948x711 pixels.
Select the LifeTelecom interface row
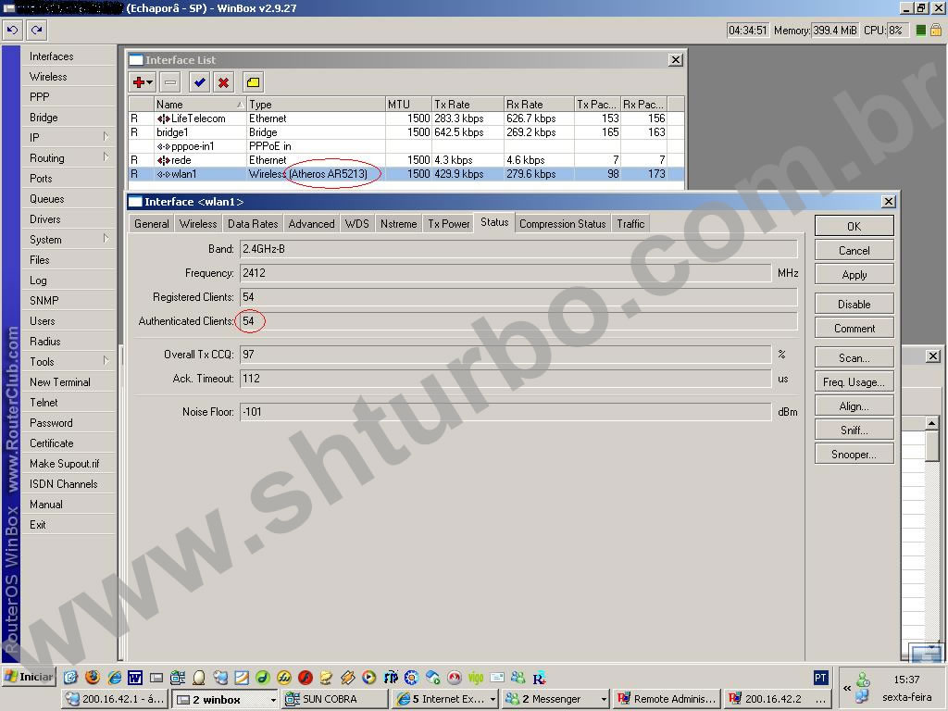pos(197,118)
